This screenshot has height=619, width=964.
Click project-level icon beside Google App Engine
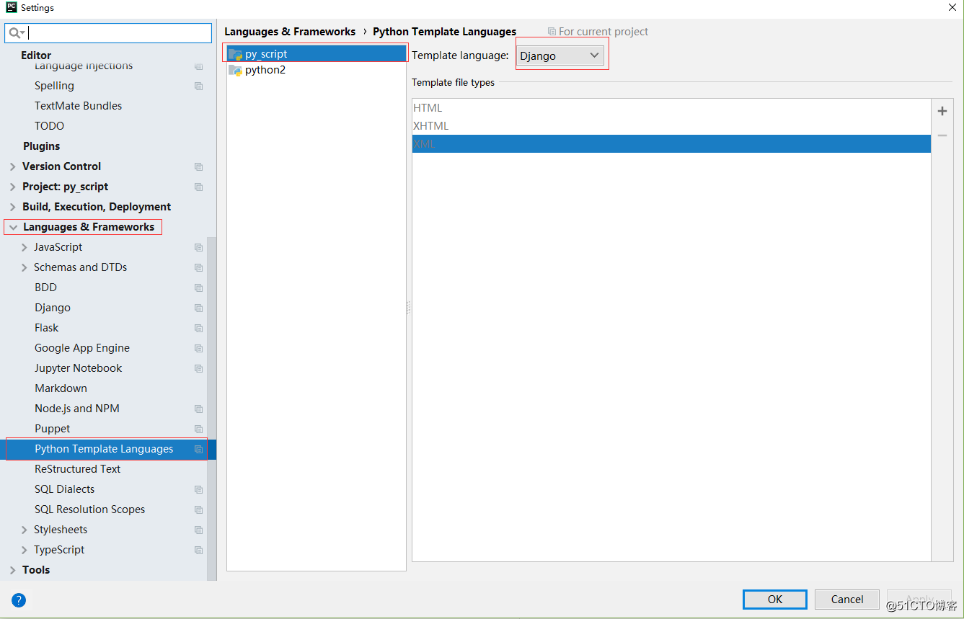pyautogui.click(x=198, y=348)
